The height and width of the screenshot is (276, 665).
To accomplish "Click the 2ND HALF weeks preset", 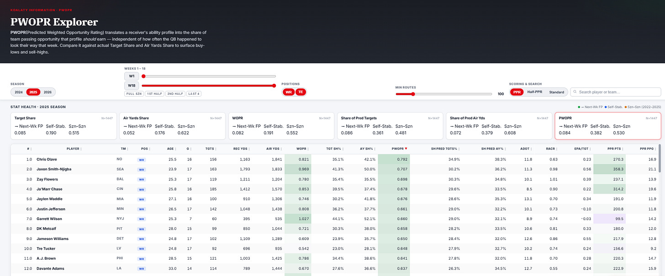I will pyautogui.click(x=174, y=94).
